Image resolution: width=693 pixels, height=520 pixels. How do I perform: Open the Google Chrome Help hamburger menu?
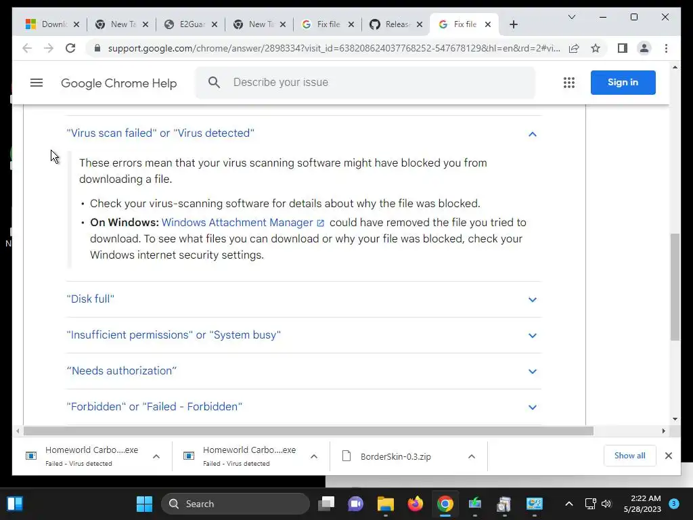pos(37,83)
